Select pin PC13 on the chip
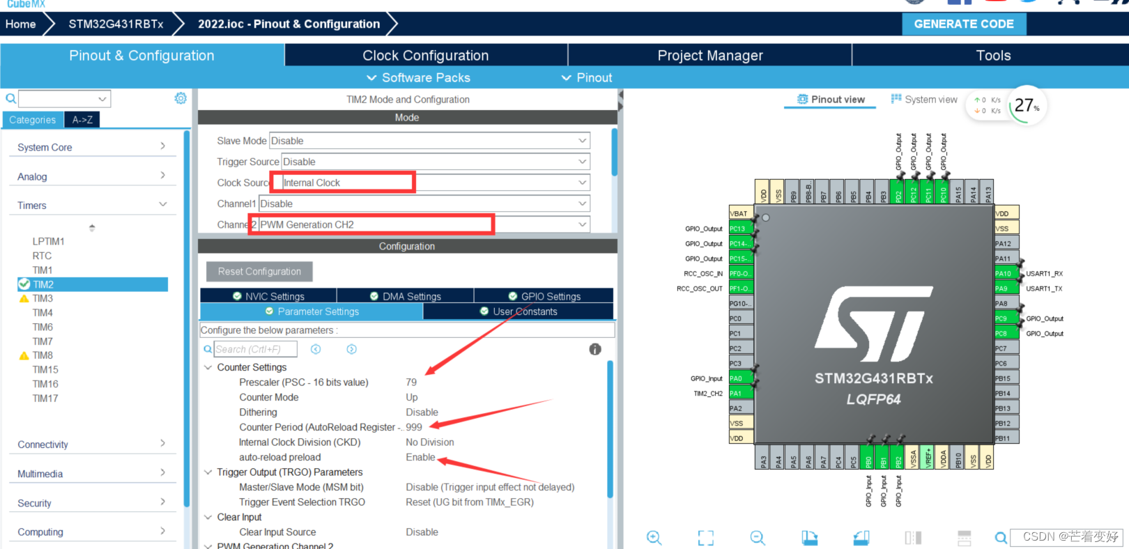Screen dimensions: 1129x549 [741, 229]
